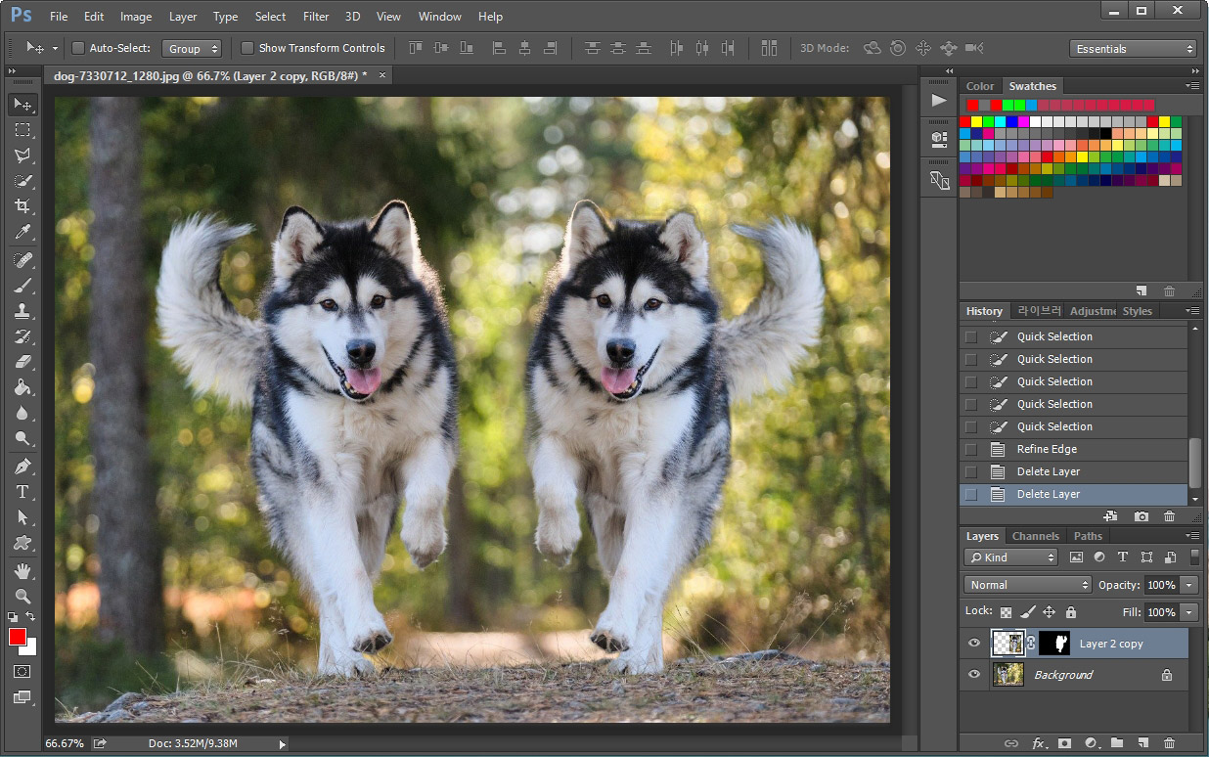Viewport: 1209px width, 757px height.
Task: Swap foreground and background colors
Action: point(31,618)
